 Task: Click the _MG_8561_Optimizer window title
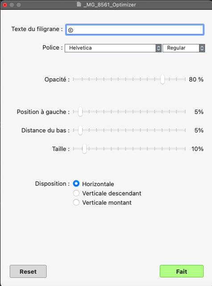[110, 4]
